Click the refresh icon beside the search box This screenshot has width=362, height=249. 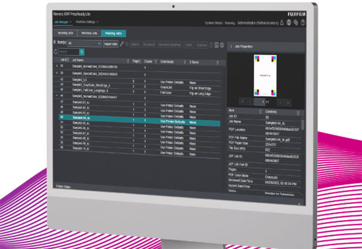(55, 52)
